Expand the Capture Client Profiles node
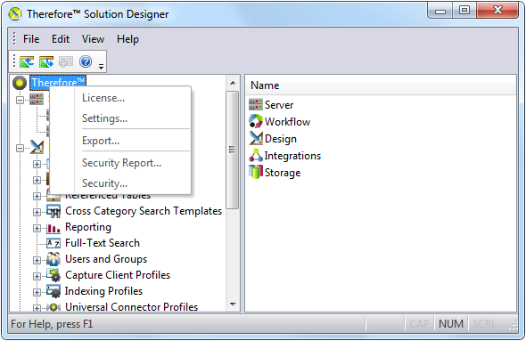The width and height of the screenshot is (526, 341). click(x=37, y=276)
